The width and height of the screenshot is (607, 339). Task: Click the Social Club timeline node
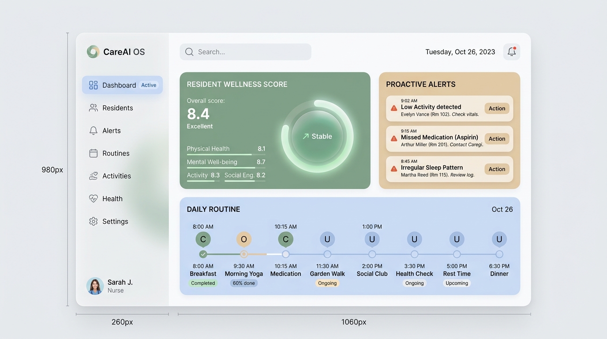click(x=372, y=254)
